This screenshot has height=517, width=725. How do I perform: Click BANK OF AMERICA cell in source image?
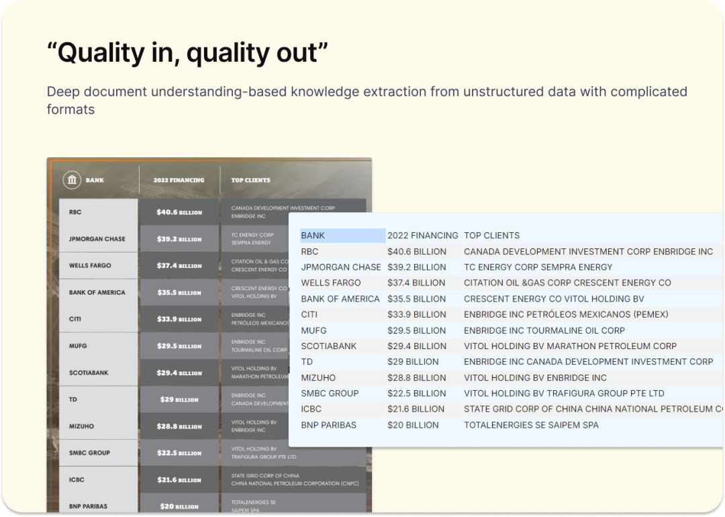coord(99,292)
